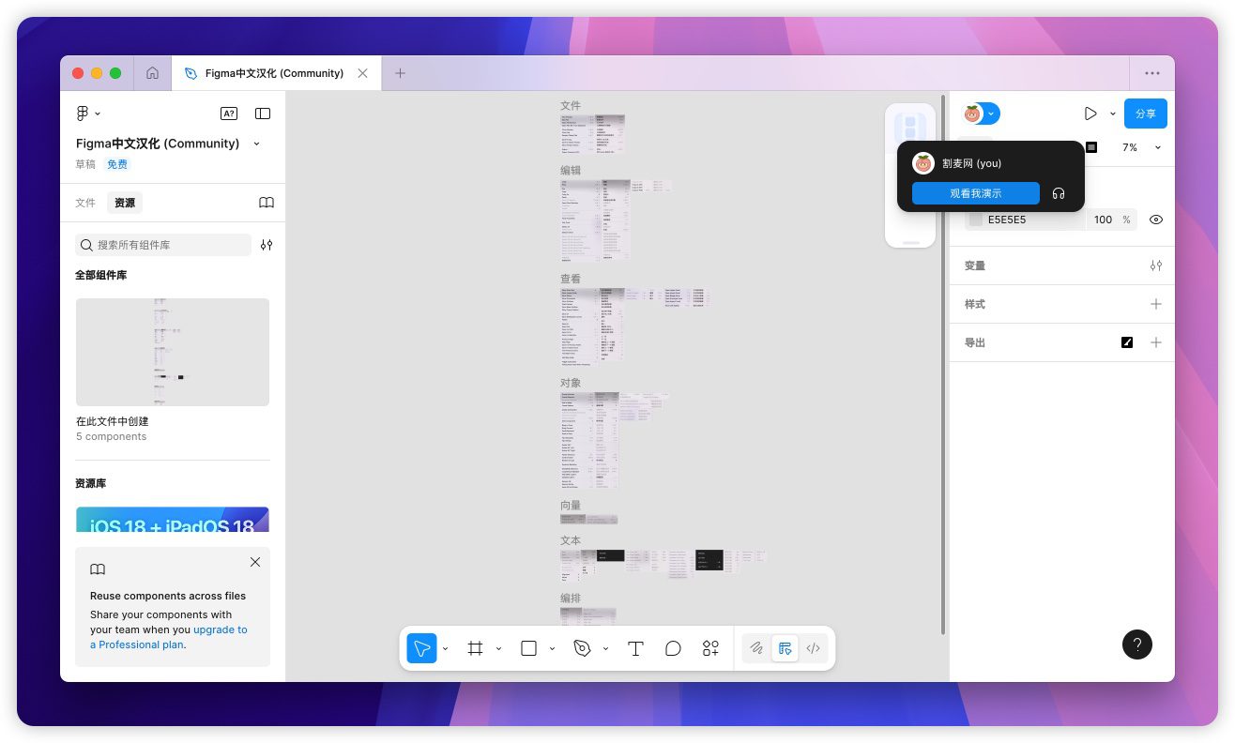Click the canvas vertical scrollbar
This screenshot has width=1235, height=743.
(x=943, y=363)
